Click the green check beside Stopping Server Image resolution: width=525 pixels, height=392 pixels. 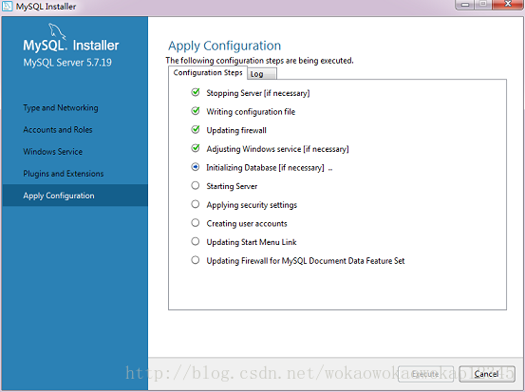click(196, 92)
